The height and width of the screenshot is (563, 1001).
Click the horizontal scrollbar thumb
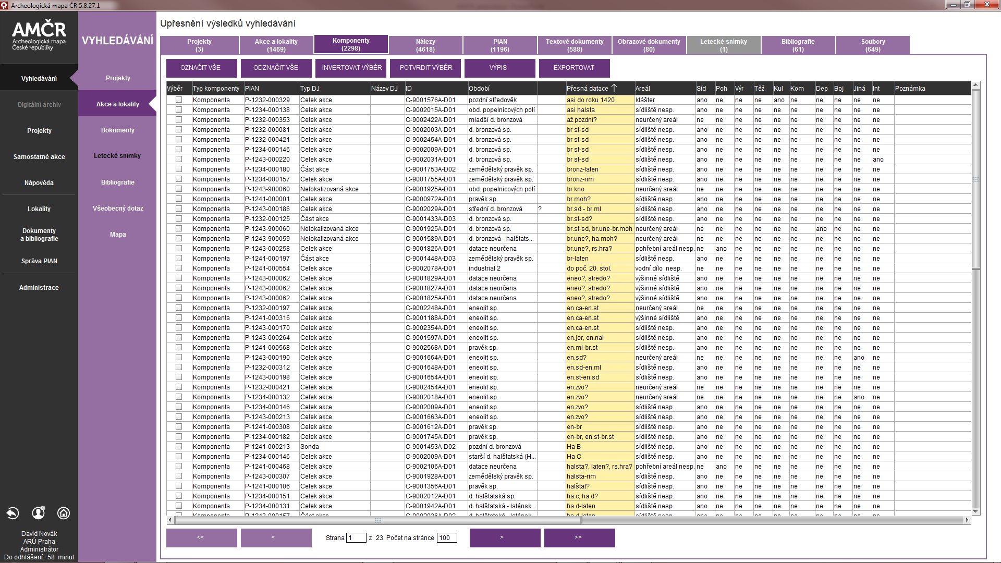point(378,520)
